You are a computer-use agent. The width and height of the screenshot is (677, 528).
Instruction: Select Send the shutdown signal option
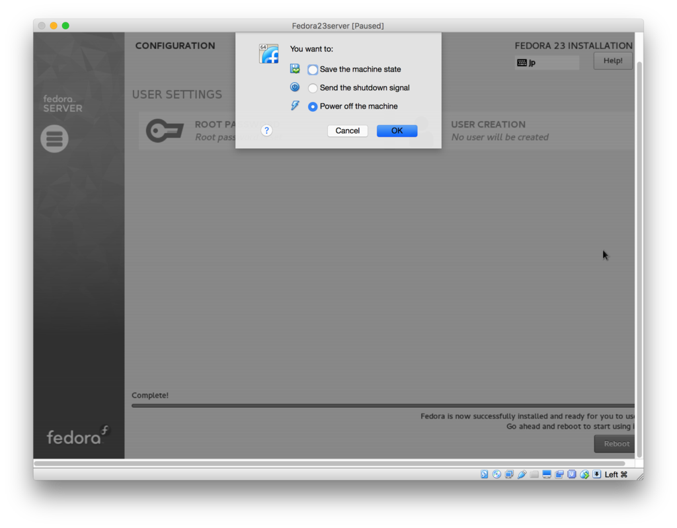click(313, 88)
